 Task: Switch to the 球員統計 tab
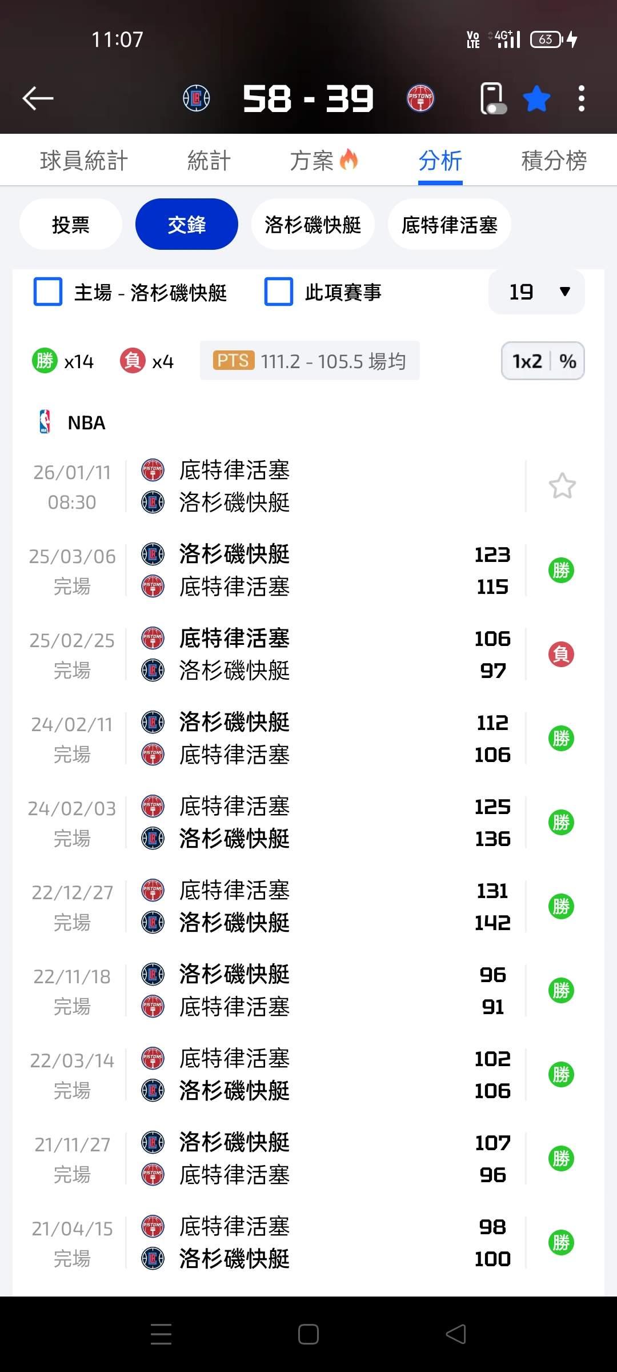(84, 161)
